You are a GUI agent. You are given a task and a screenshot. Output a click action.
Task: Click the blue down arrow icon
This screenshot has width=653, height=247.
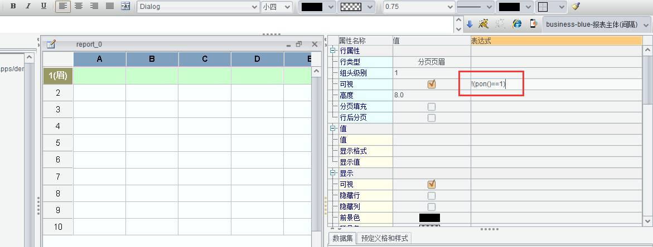click(470, 24)
